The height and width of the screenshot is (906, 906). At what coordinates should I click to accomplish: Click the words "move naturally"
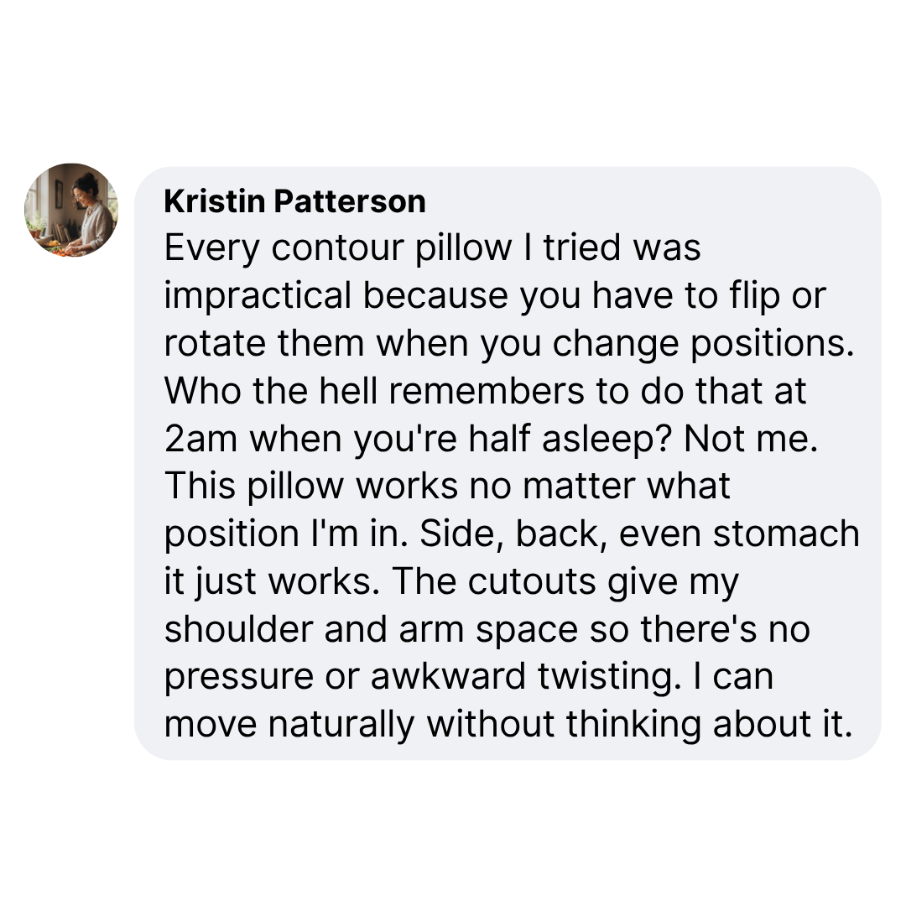click(x=289, y=726)
